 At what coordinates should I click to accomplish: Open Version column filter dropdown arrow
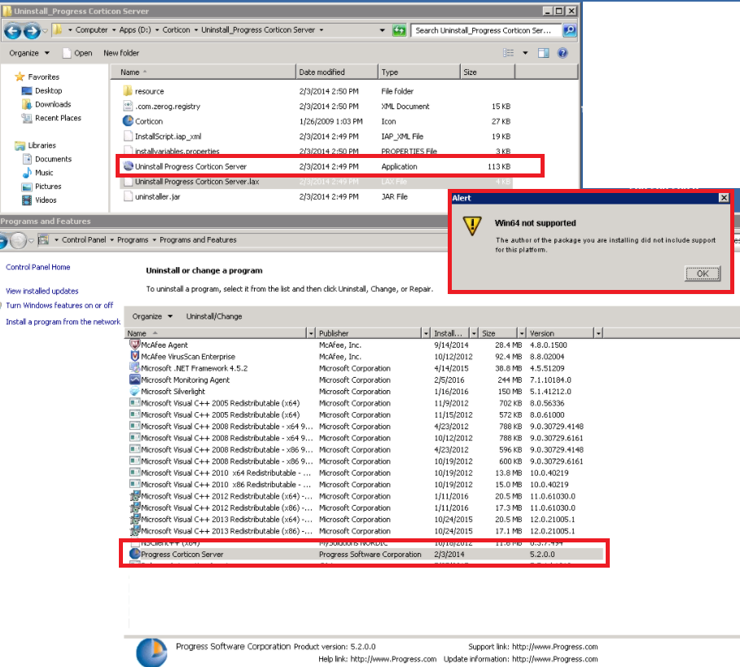tap(598, 333)
